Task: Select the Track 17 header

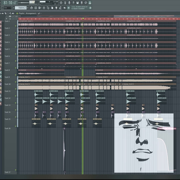Action: pos(11,172)
